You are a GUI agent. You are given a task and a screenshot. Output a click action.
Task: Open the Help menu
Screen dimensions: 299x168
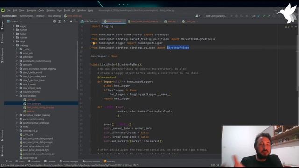(x=91, y=10)
